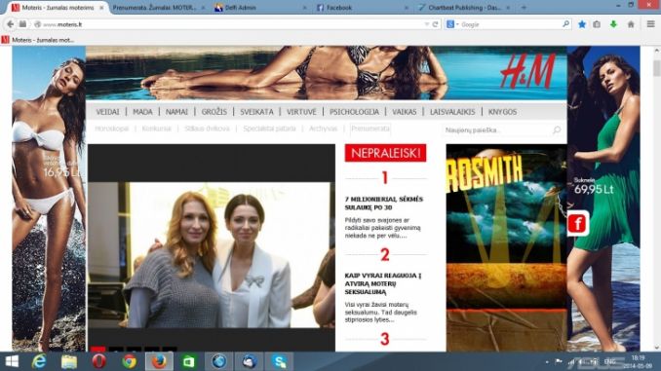Click the red Facebook badge icon
The width and height of the screenshot is (661, 371).
pyautogui.click(x=577, y=223)
